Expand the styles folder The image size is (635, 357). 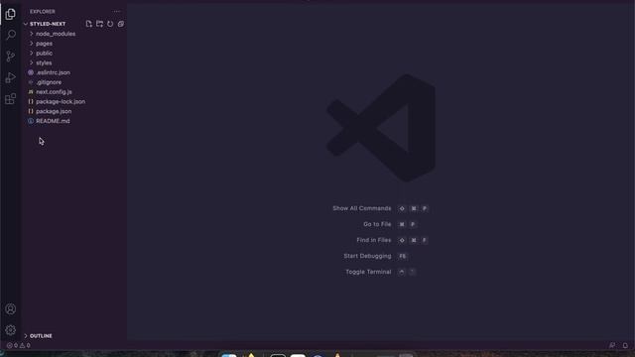[x=44, y=62]
